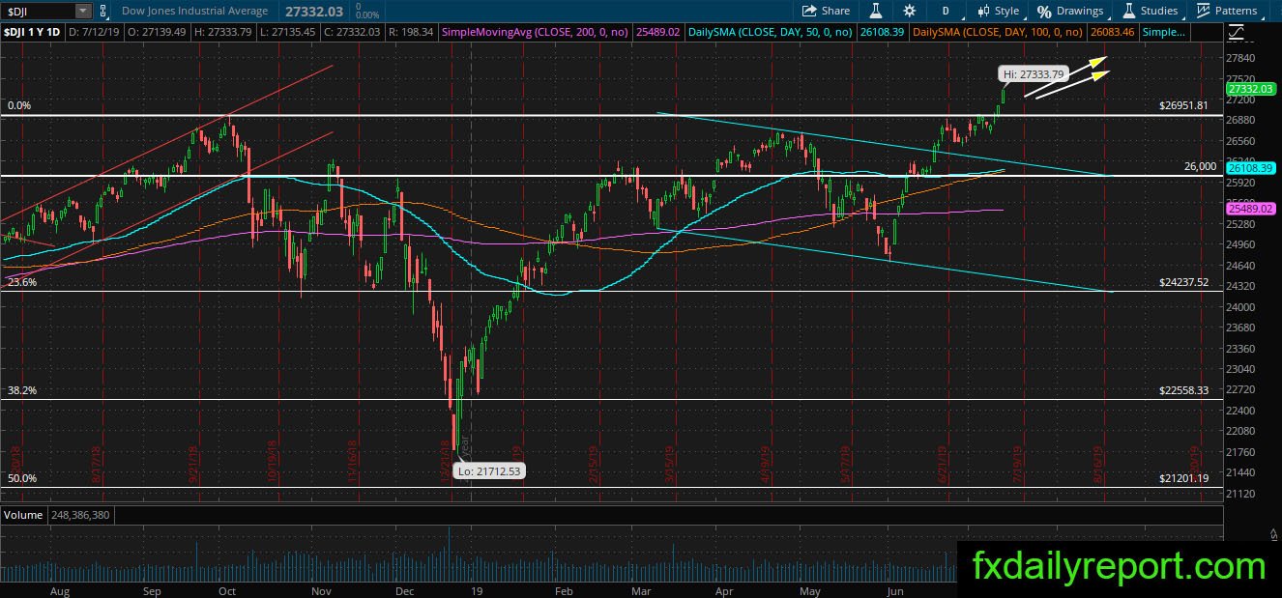The height and width of the screenshot is (598, 1282).
Task: Click the $DJI symbol input field
Action: pos(39,11)
